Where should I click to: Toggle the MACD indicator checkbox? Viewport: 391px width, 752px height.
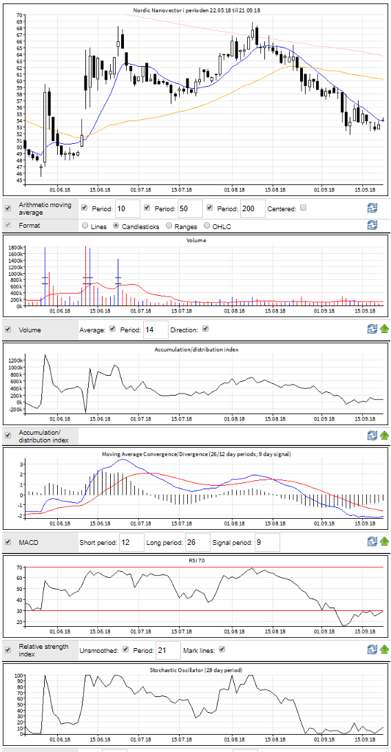click(8, 542)
